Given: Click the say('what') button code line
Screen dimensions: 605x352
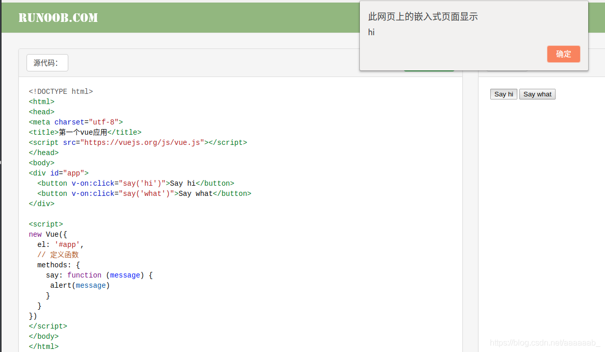Looking at the screenshot, I should click(x=144, y=194).
